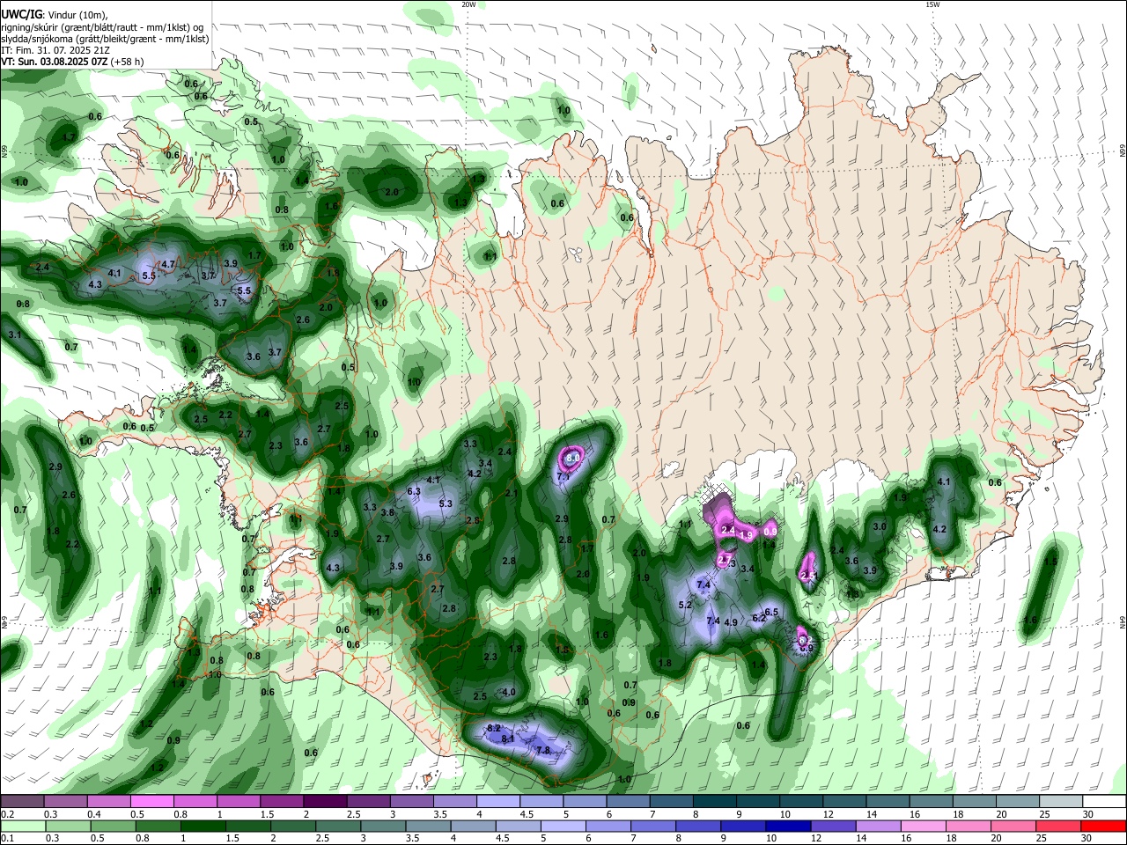Pick the 25 swatch in bottom scale
This screenshot has height=845, width=1127.
pyautogui.click(x=1057, y=826)
